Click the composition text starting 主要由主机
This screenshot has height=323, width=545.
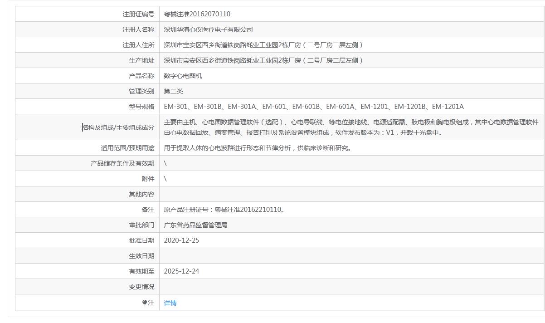[x=351, y=127]
